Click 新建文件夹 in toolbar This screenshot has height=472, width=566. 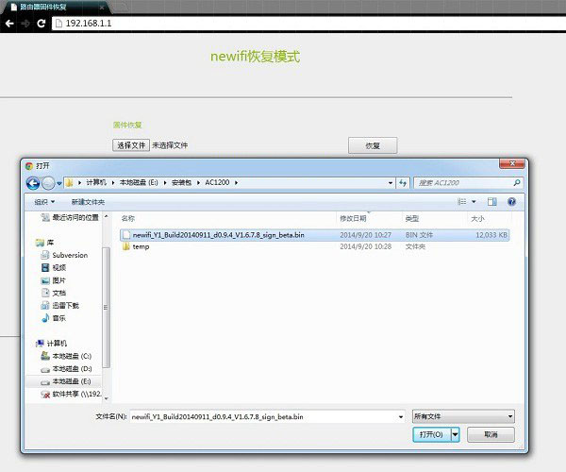pos(88,202)
